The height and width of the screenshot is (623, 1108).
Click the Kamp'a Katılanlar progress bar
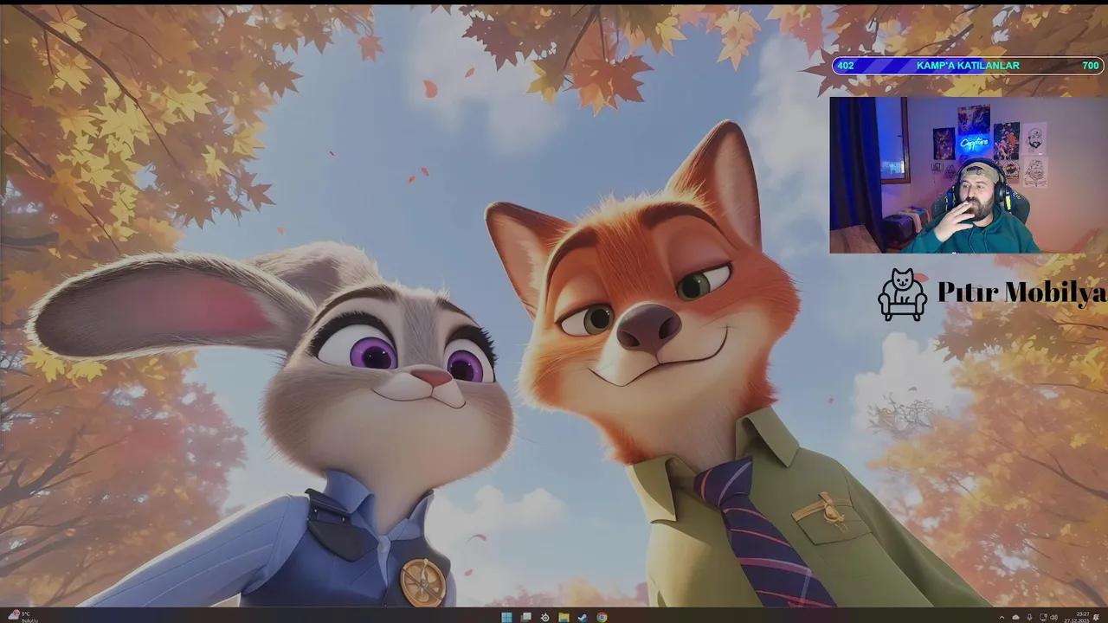(x=968, y=66)
